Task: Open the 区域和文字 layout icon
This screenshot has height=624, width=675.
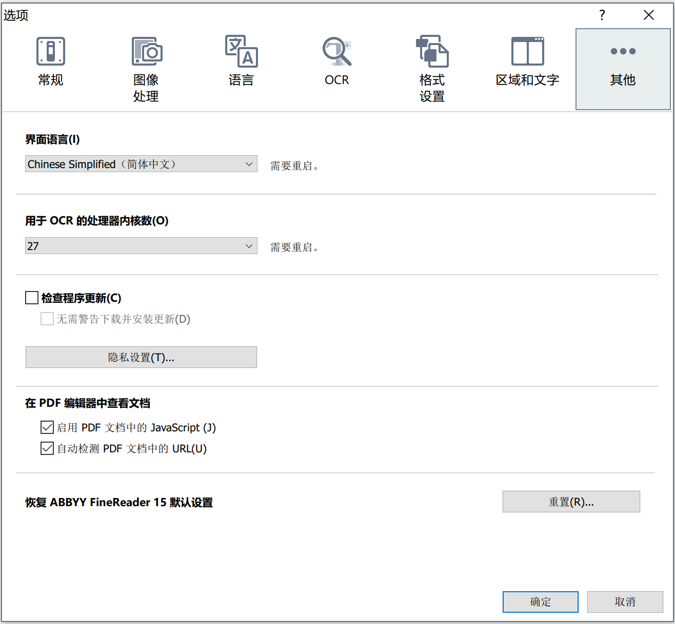Action: click(527, 51)
